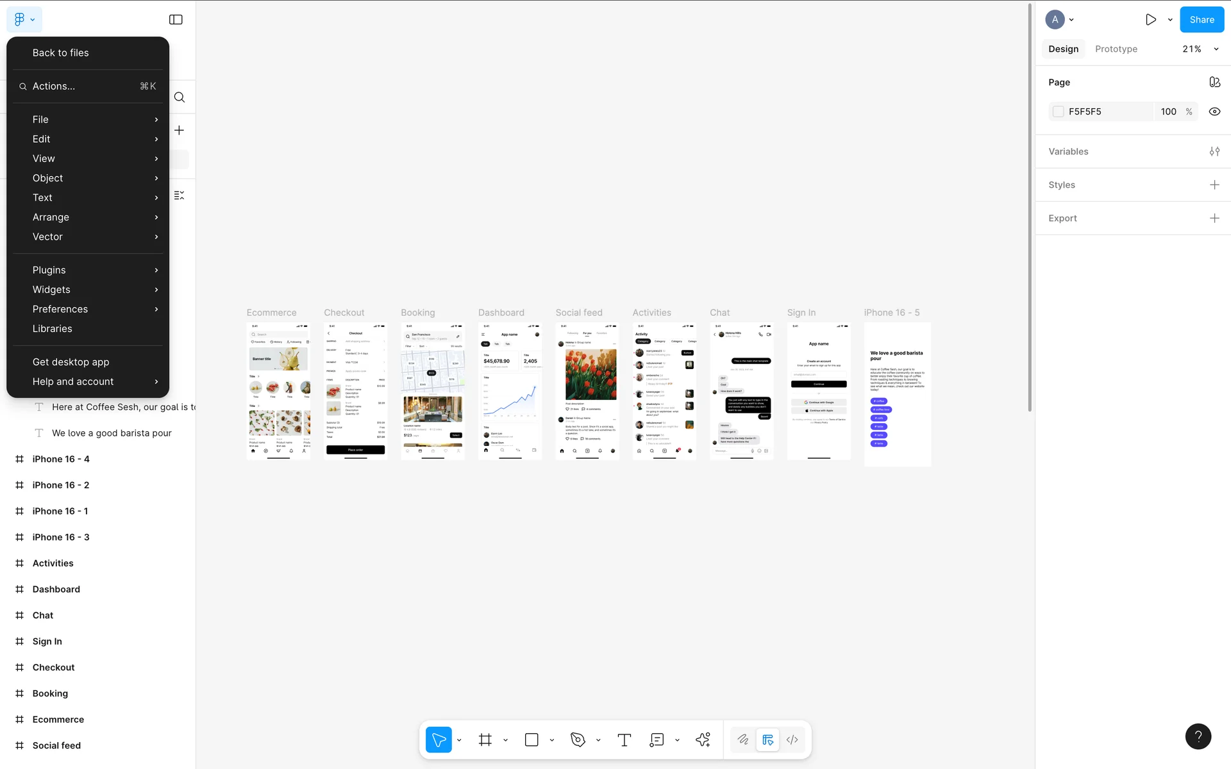Viewport: 1231px width, 769px height.
Task: Click the F5F5F5 page color swatch
Action: [1059, 112]
